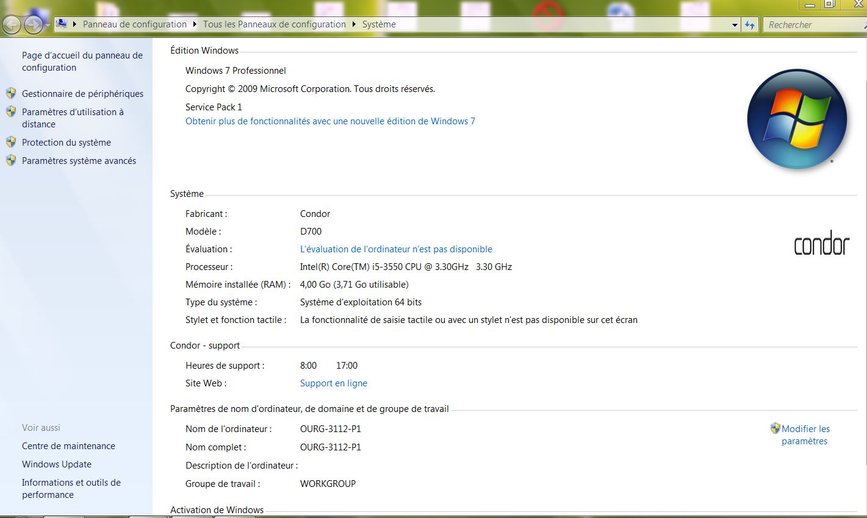
Task: Click the "Type du système :" label
Action: tap(221, 302)
